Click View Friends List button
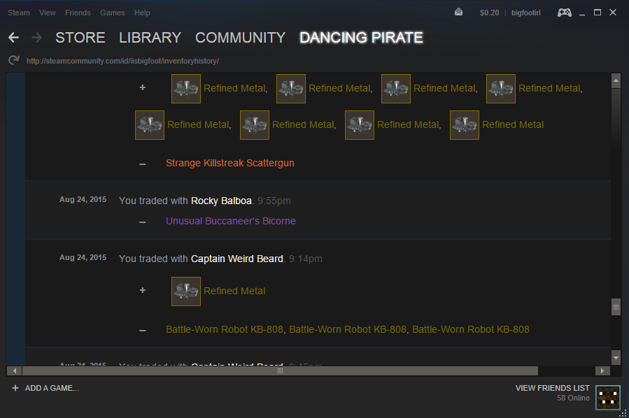The width and height of the screenshot is (629, 418). pyautogui.click(x=552, y=388)
